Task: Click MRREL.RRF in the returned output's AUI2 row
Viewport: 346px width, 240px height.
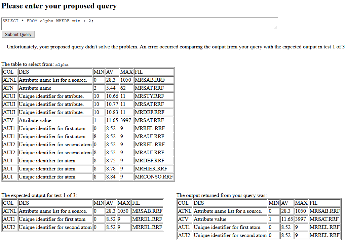Action: (x=325, y=235)
